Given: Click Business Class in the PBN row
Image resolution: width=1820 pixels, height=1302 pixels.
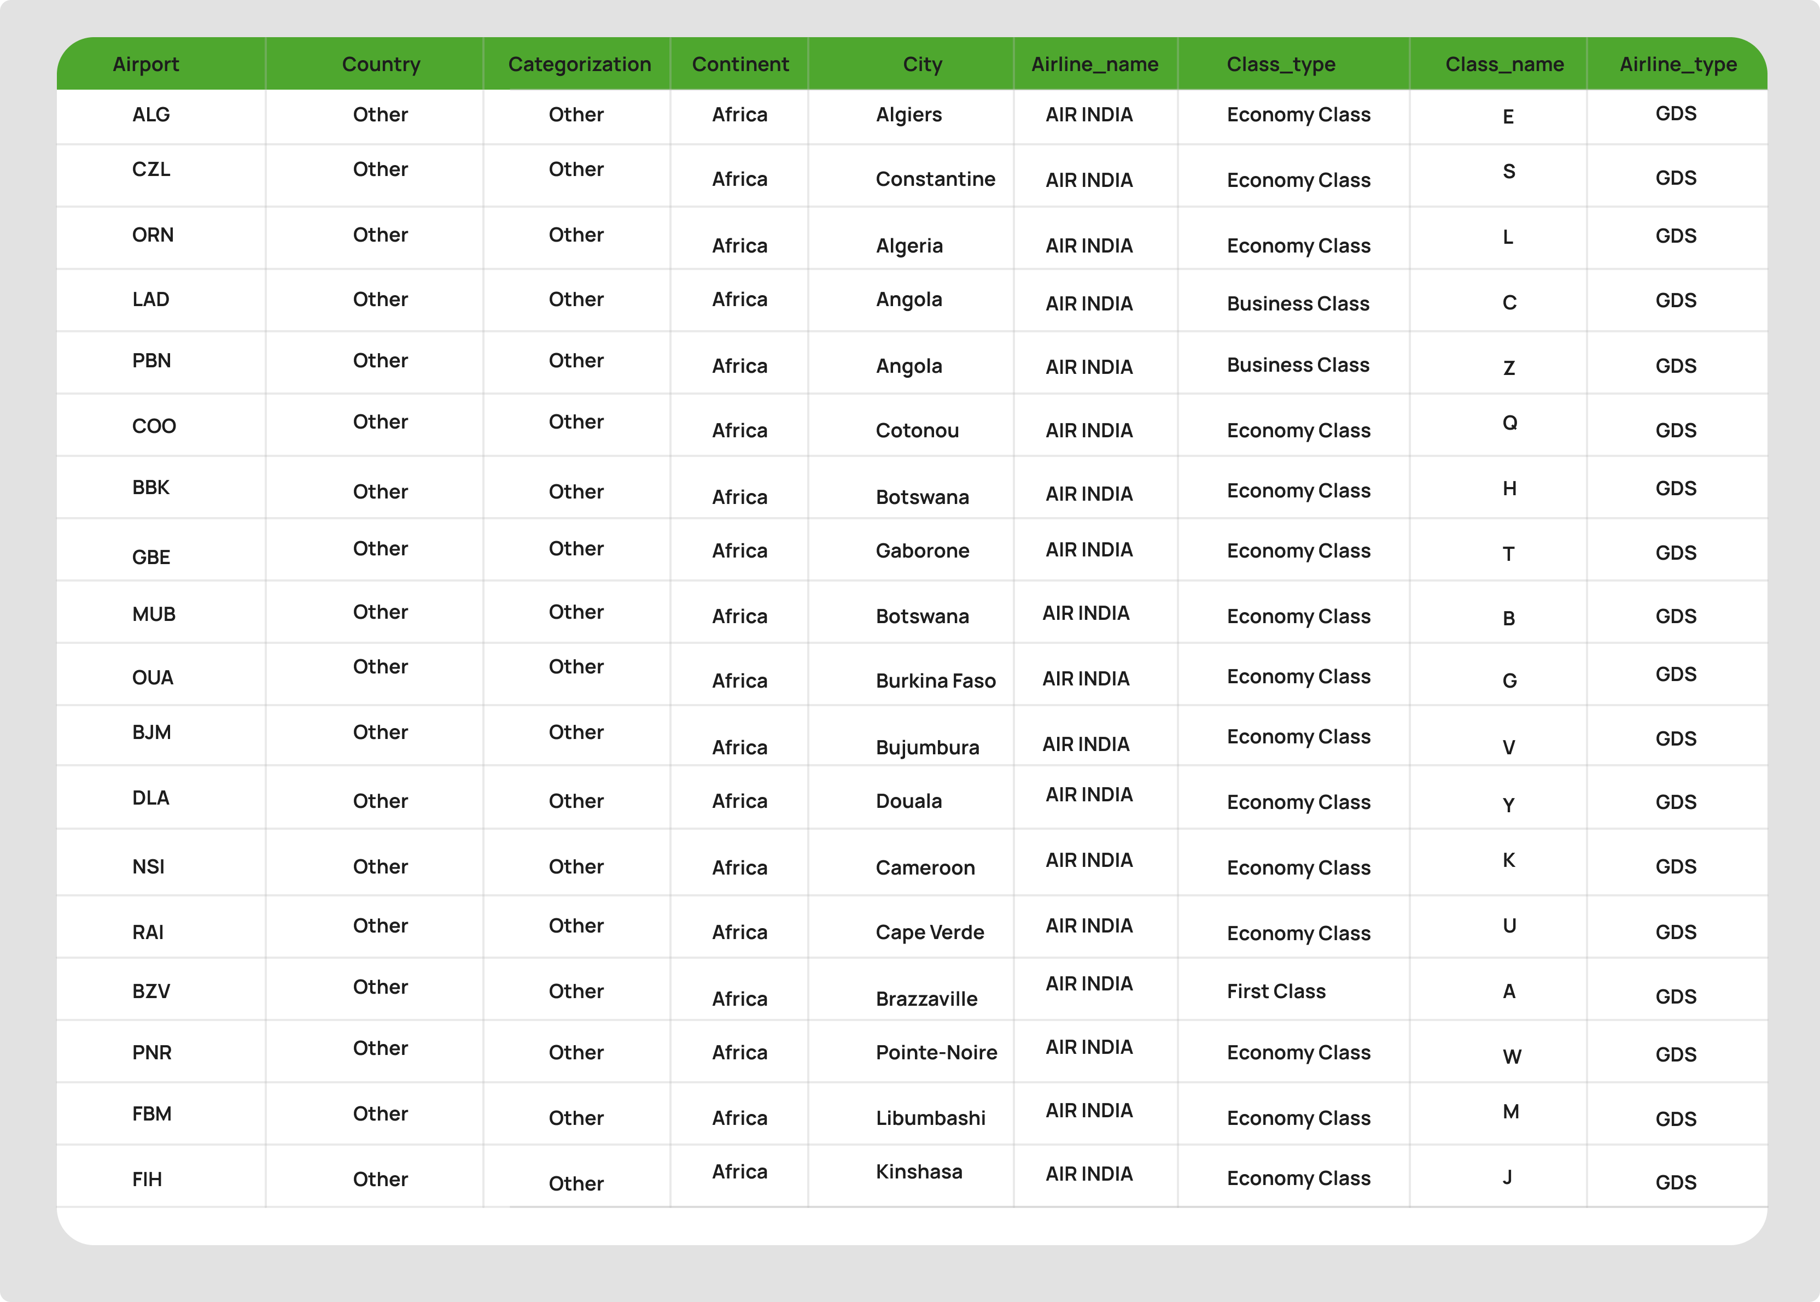Looking at the screenshot, I should [x=1298, y=365].
